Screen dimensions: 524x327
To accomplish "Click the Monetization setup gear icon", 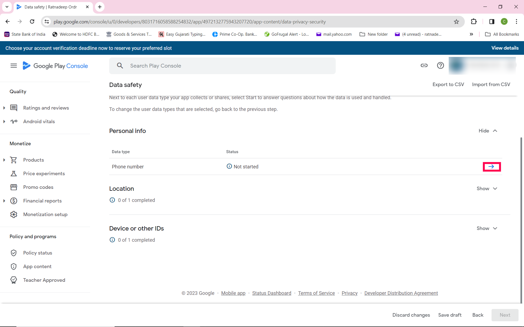I will tap(14, 214).
